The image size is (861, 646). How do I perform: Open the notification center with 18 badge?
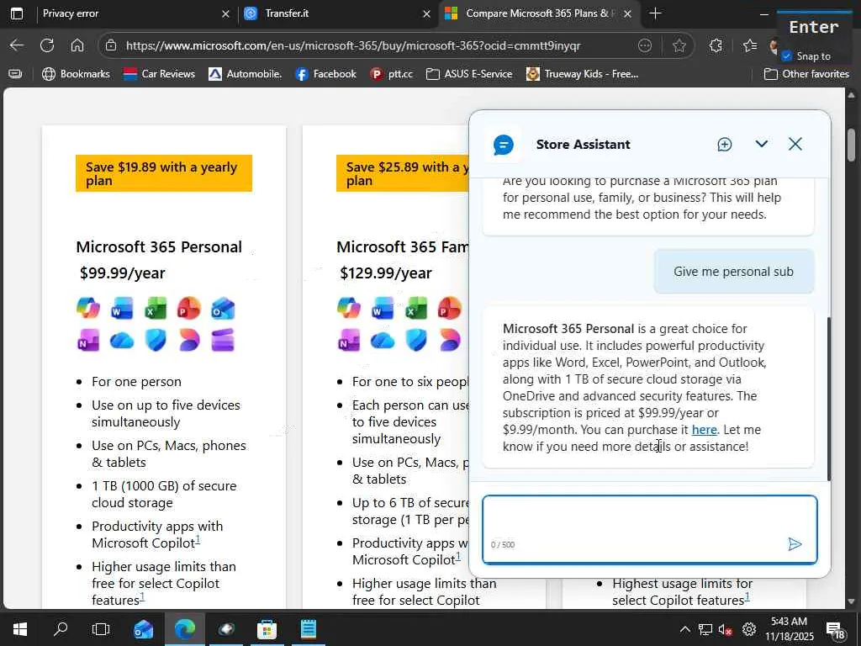pos(835,630)
